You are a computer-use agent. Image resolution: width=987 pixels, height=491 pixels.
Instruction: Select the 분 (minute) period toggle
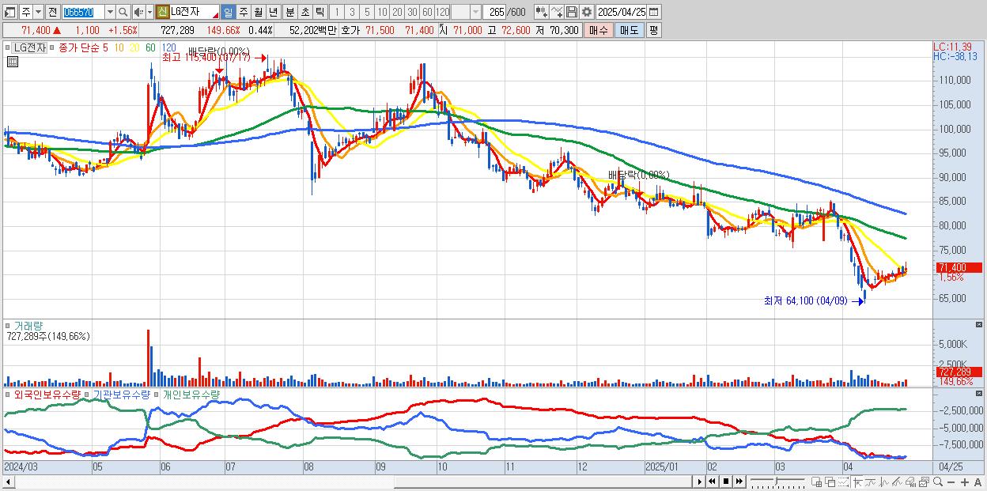(289, 12)
